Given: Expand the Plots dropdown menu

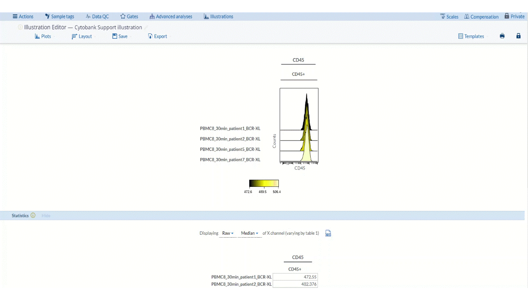Looking at the screenshot, I should pos(43,36).
